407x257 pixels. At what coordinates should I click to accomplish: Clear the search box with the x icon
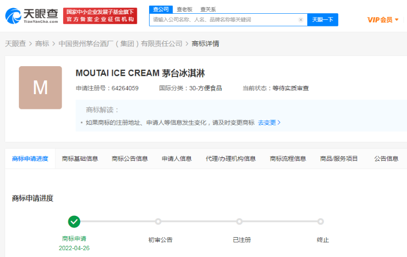pyautogui.click(x=301, y=20)
